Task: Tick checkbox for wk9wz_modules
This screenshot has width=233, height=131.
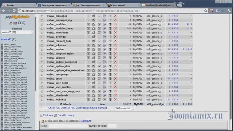Action: coord(42,24)
